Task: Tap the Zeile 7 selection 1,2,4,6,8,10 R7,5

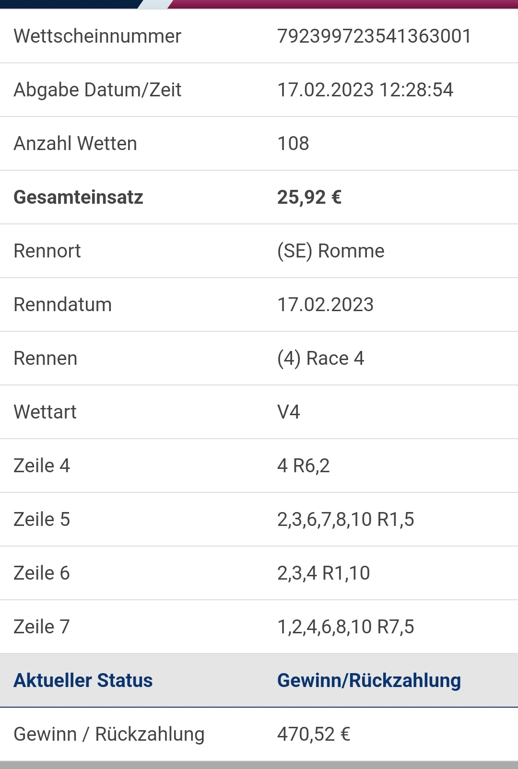Action: coord(345,627)
